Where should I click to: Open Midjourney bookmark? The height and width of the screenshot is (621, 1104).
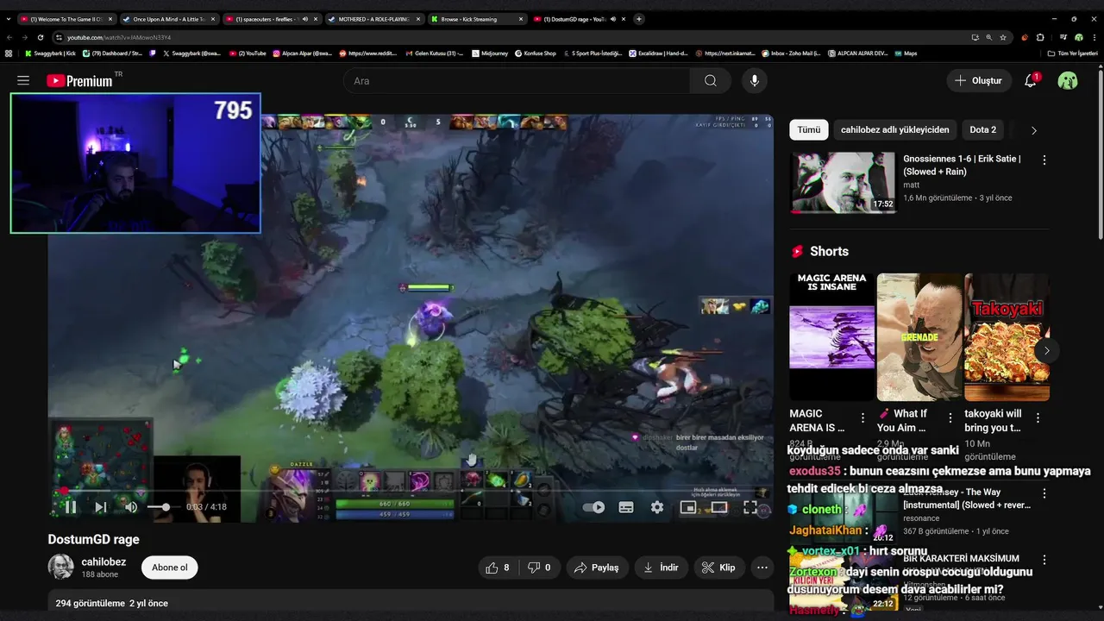point(490,53)
